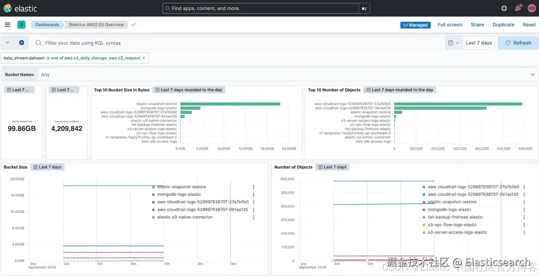The width and height of the screenshot is (539, 276).
Task: Open the help globe icon
Action: click(x=504, y=8)
